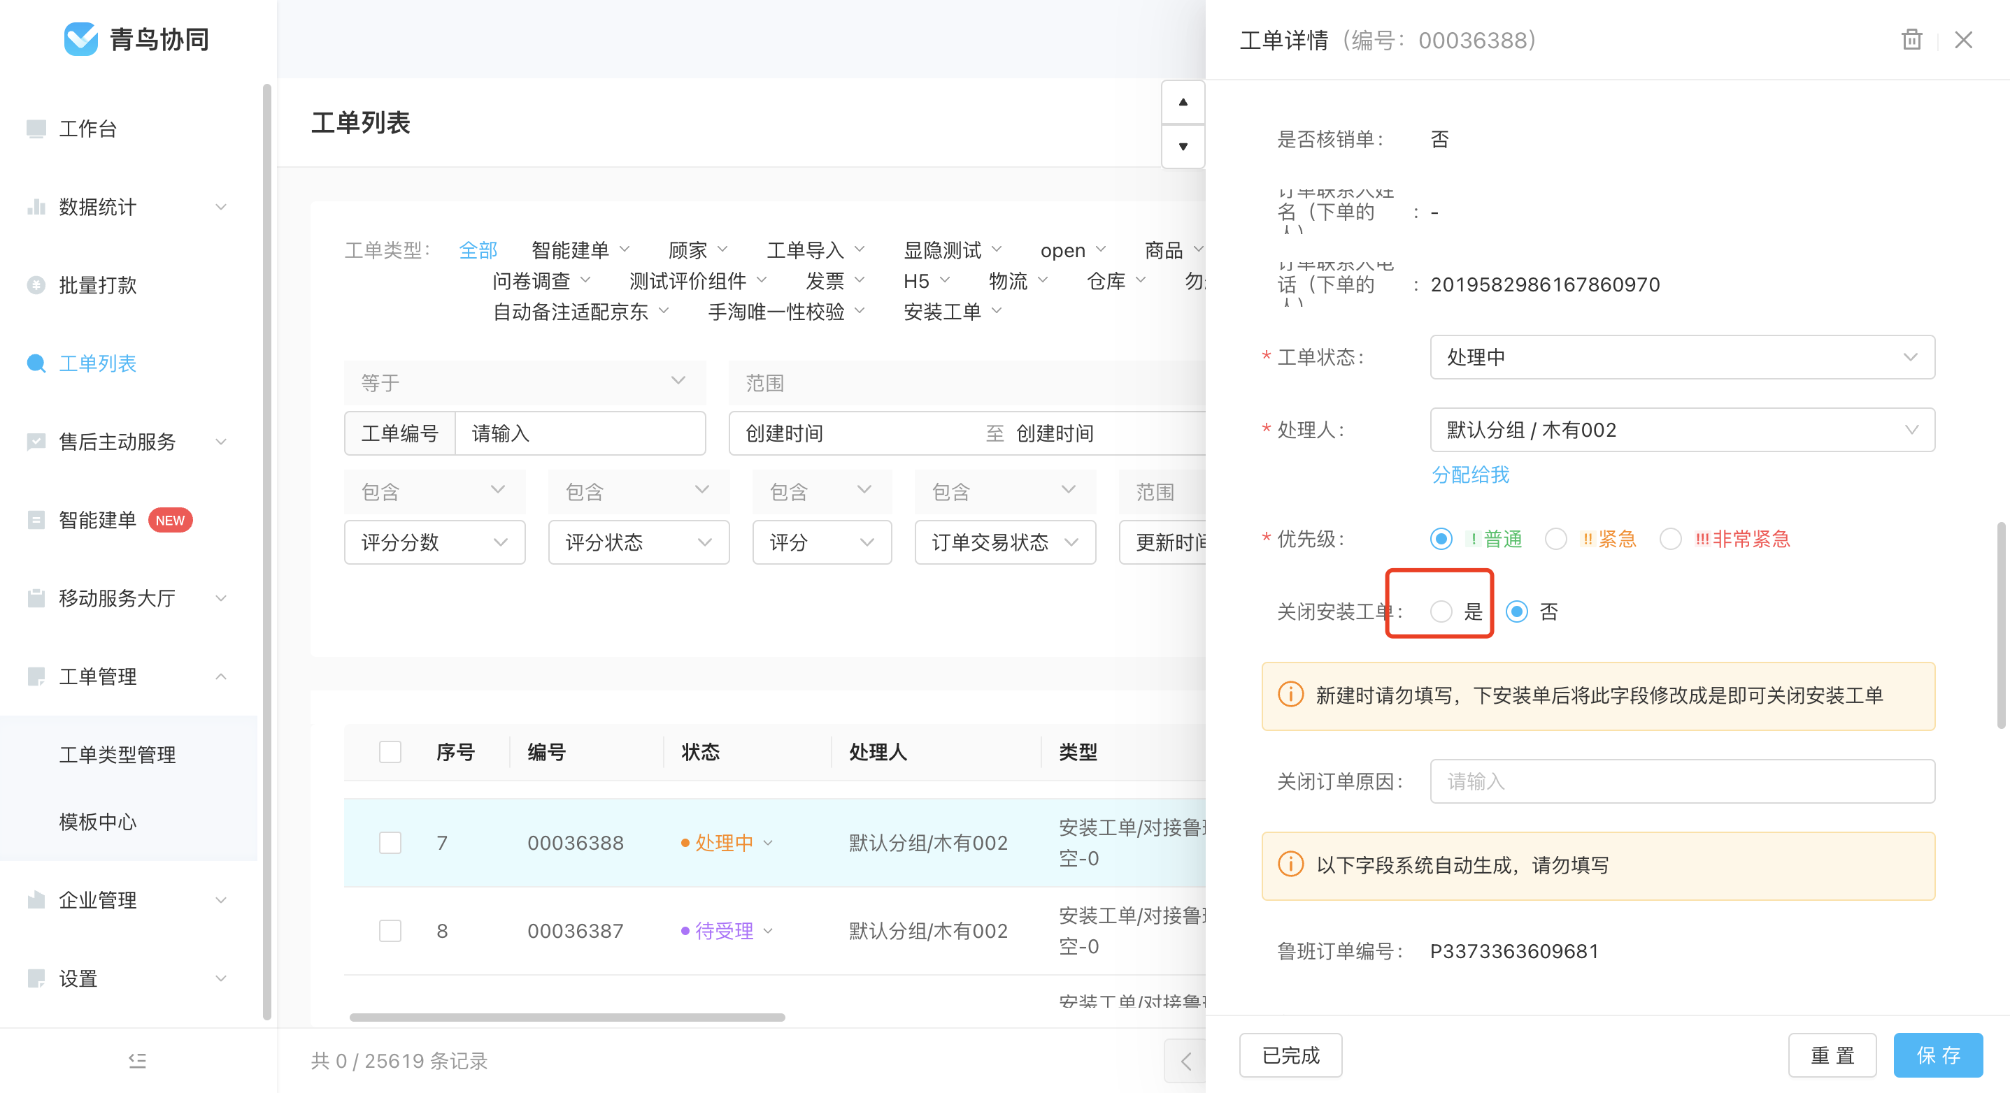Open 工作台 from the sidebar
The height and width of the screenshot is (1093, 2010).
(x=87, y=129)
